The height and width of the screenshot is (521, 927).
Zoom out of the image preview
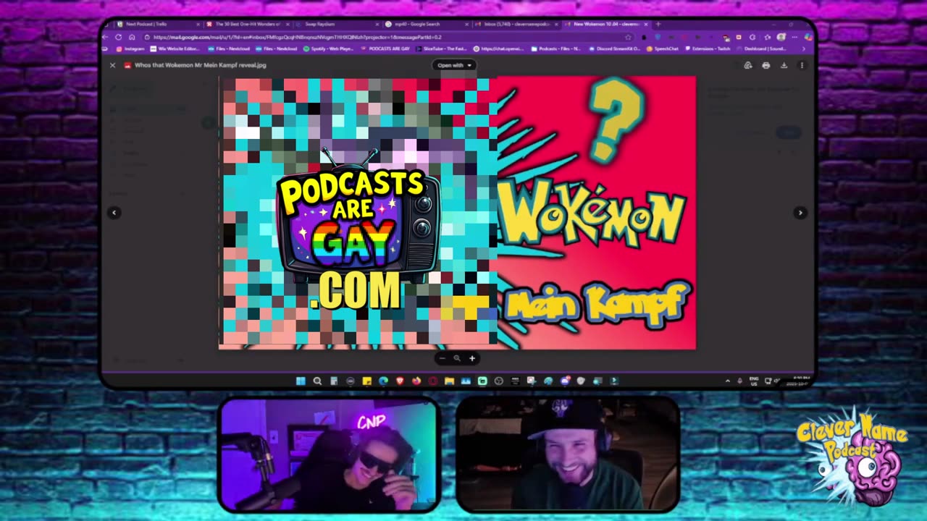(x=442, y=358)
